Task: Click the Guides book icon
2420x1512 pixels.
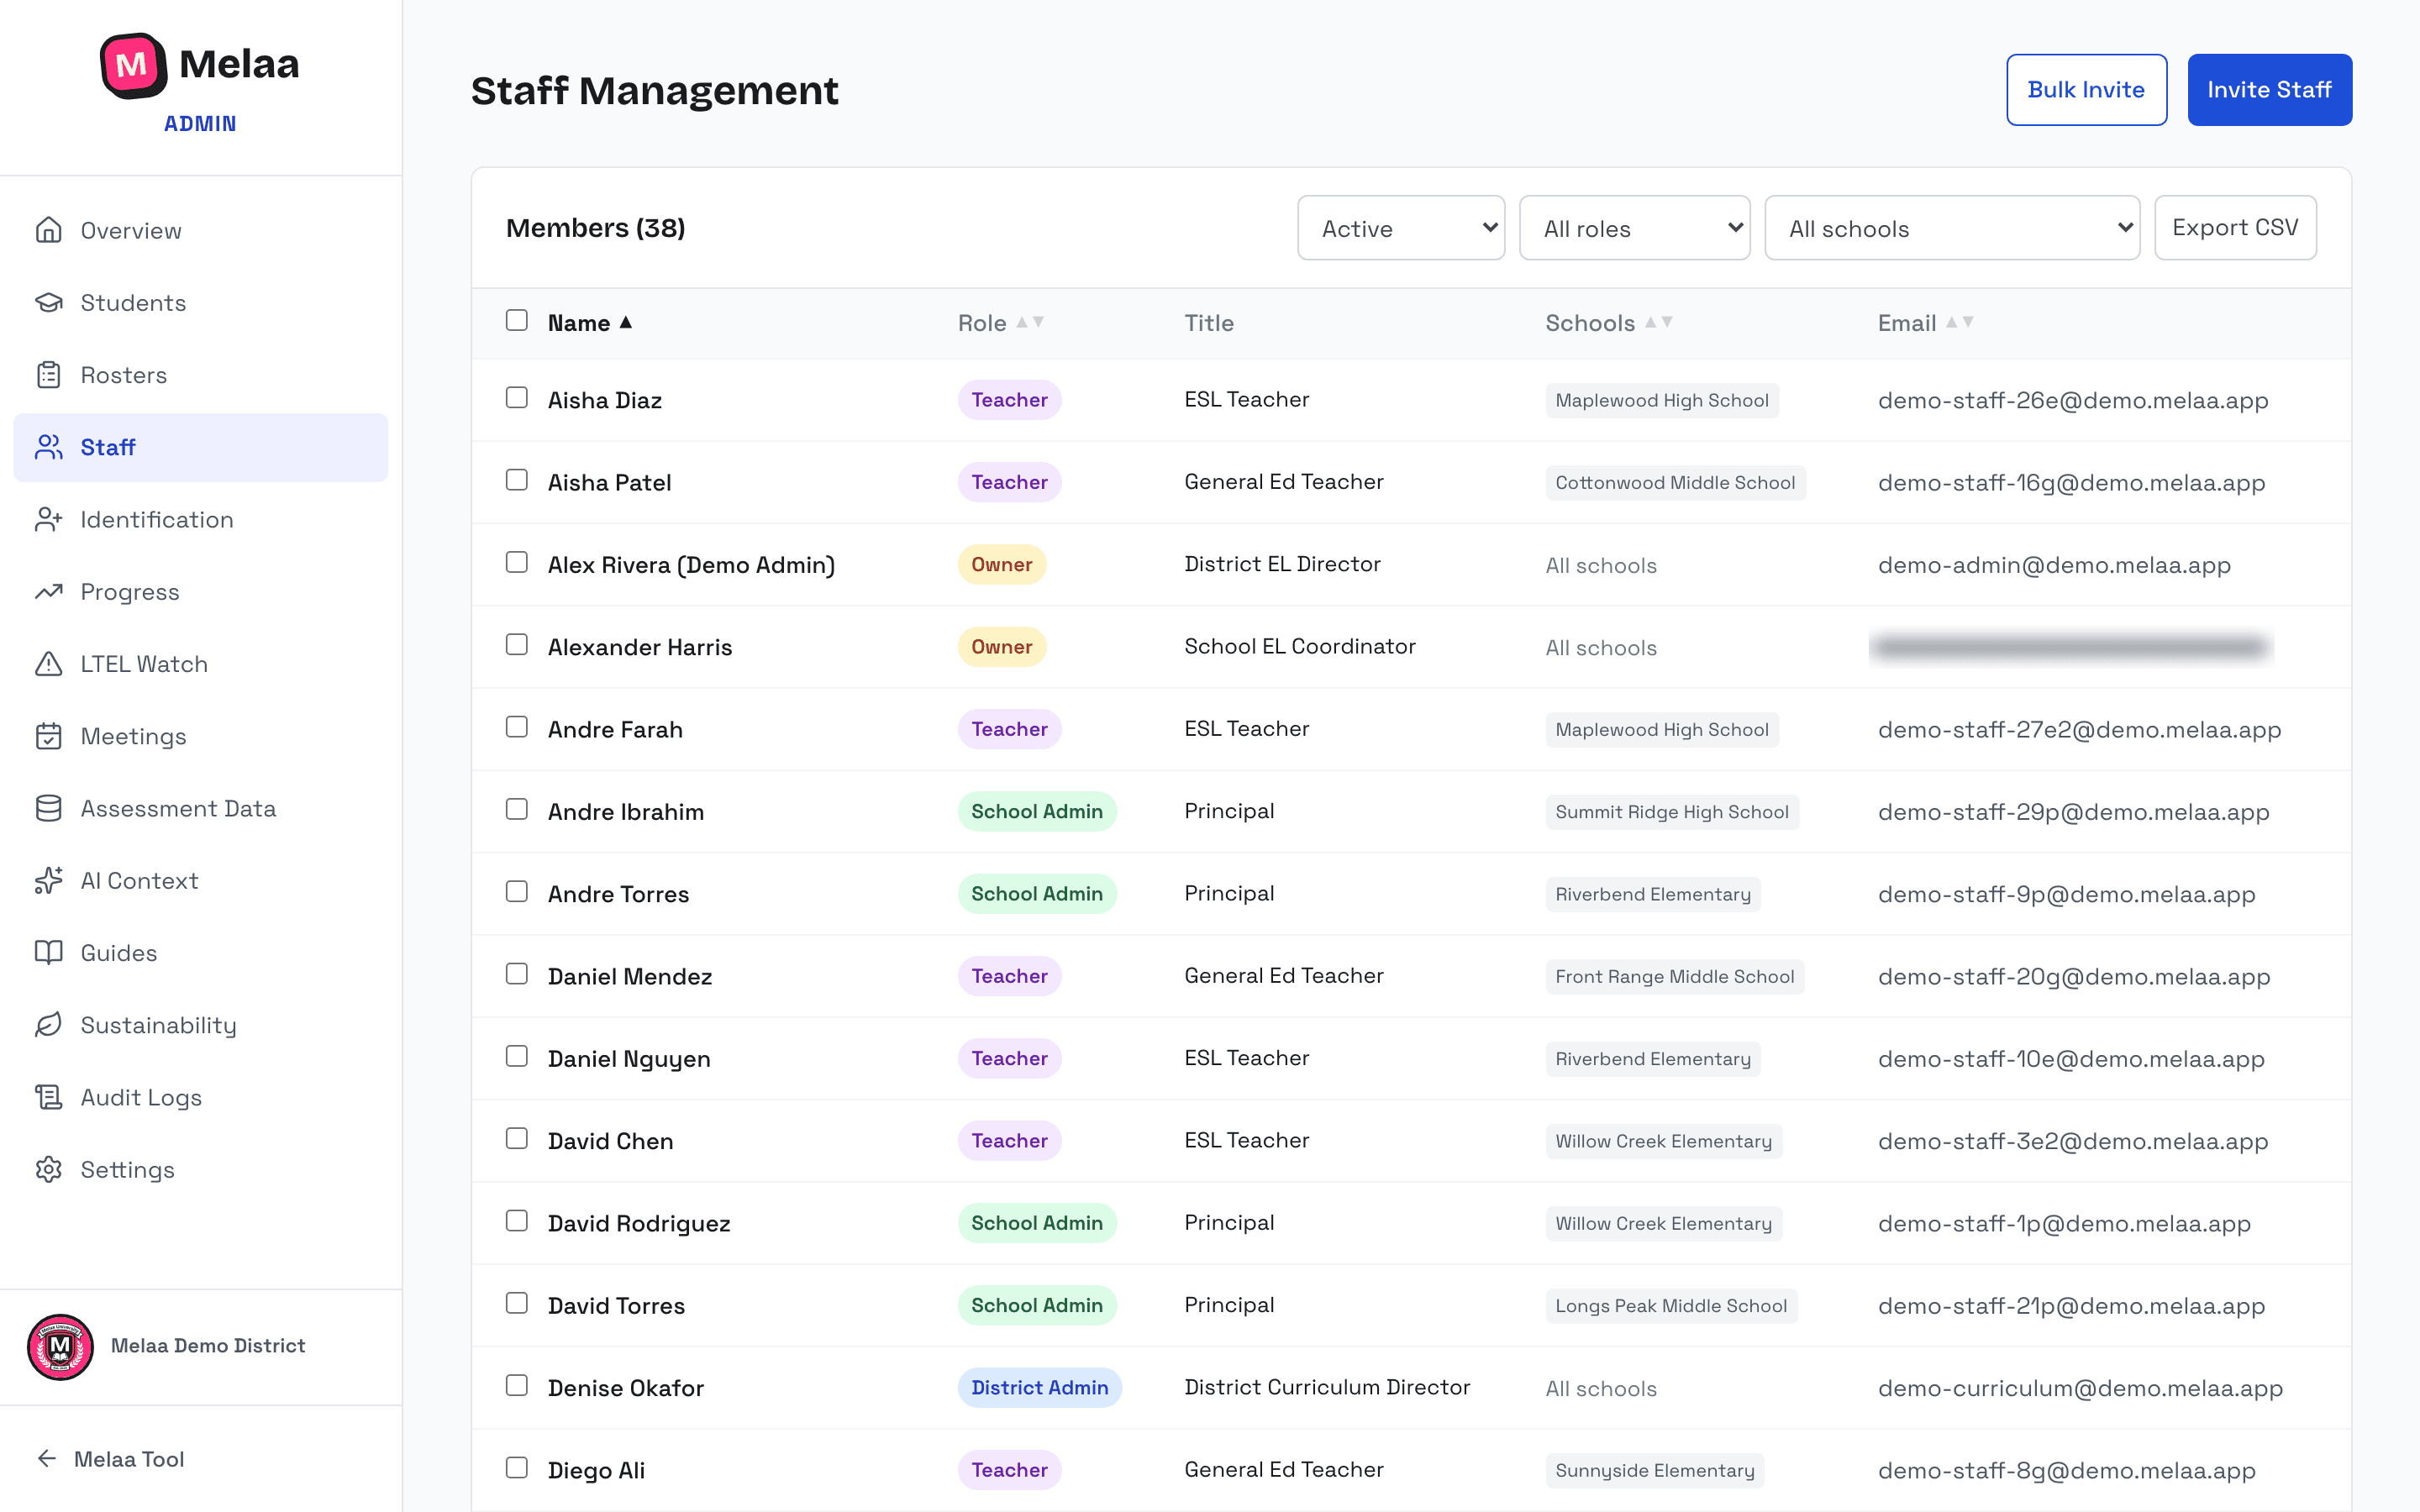Action: 48,952
